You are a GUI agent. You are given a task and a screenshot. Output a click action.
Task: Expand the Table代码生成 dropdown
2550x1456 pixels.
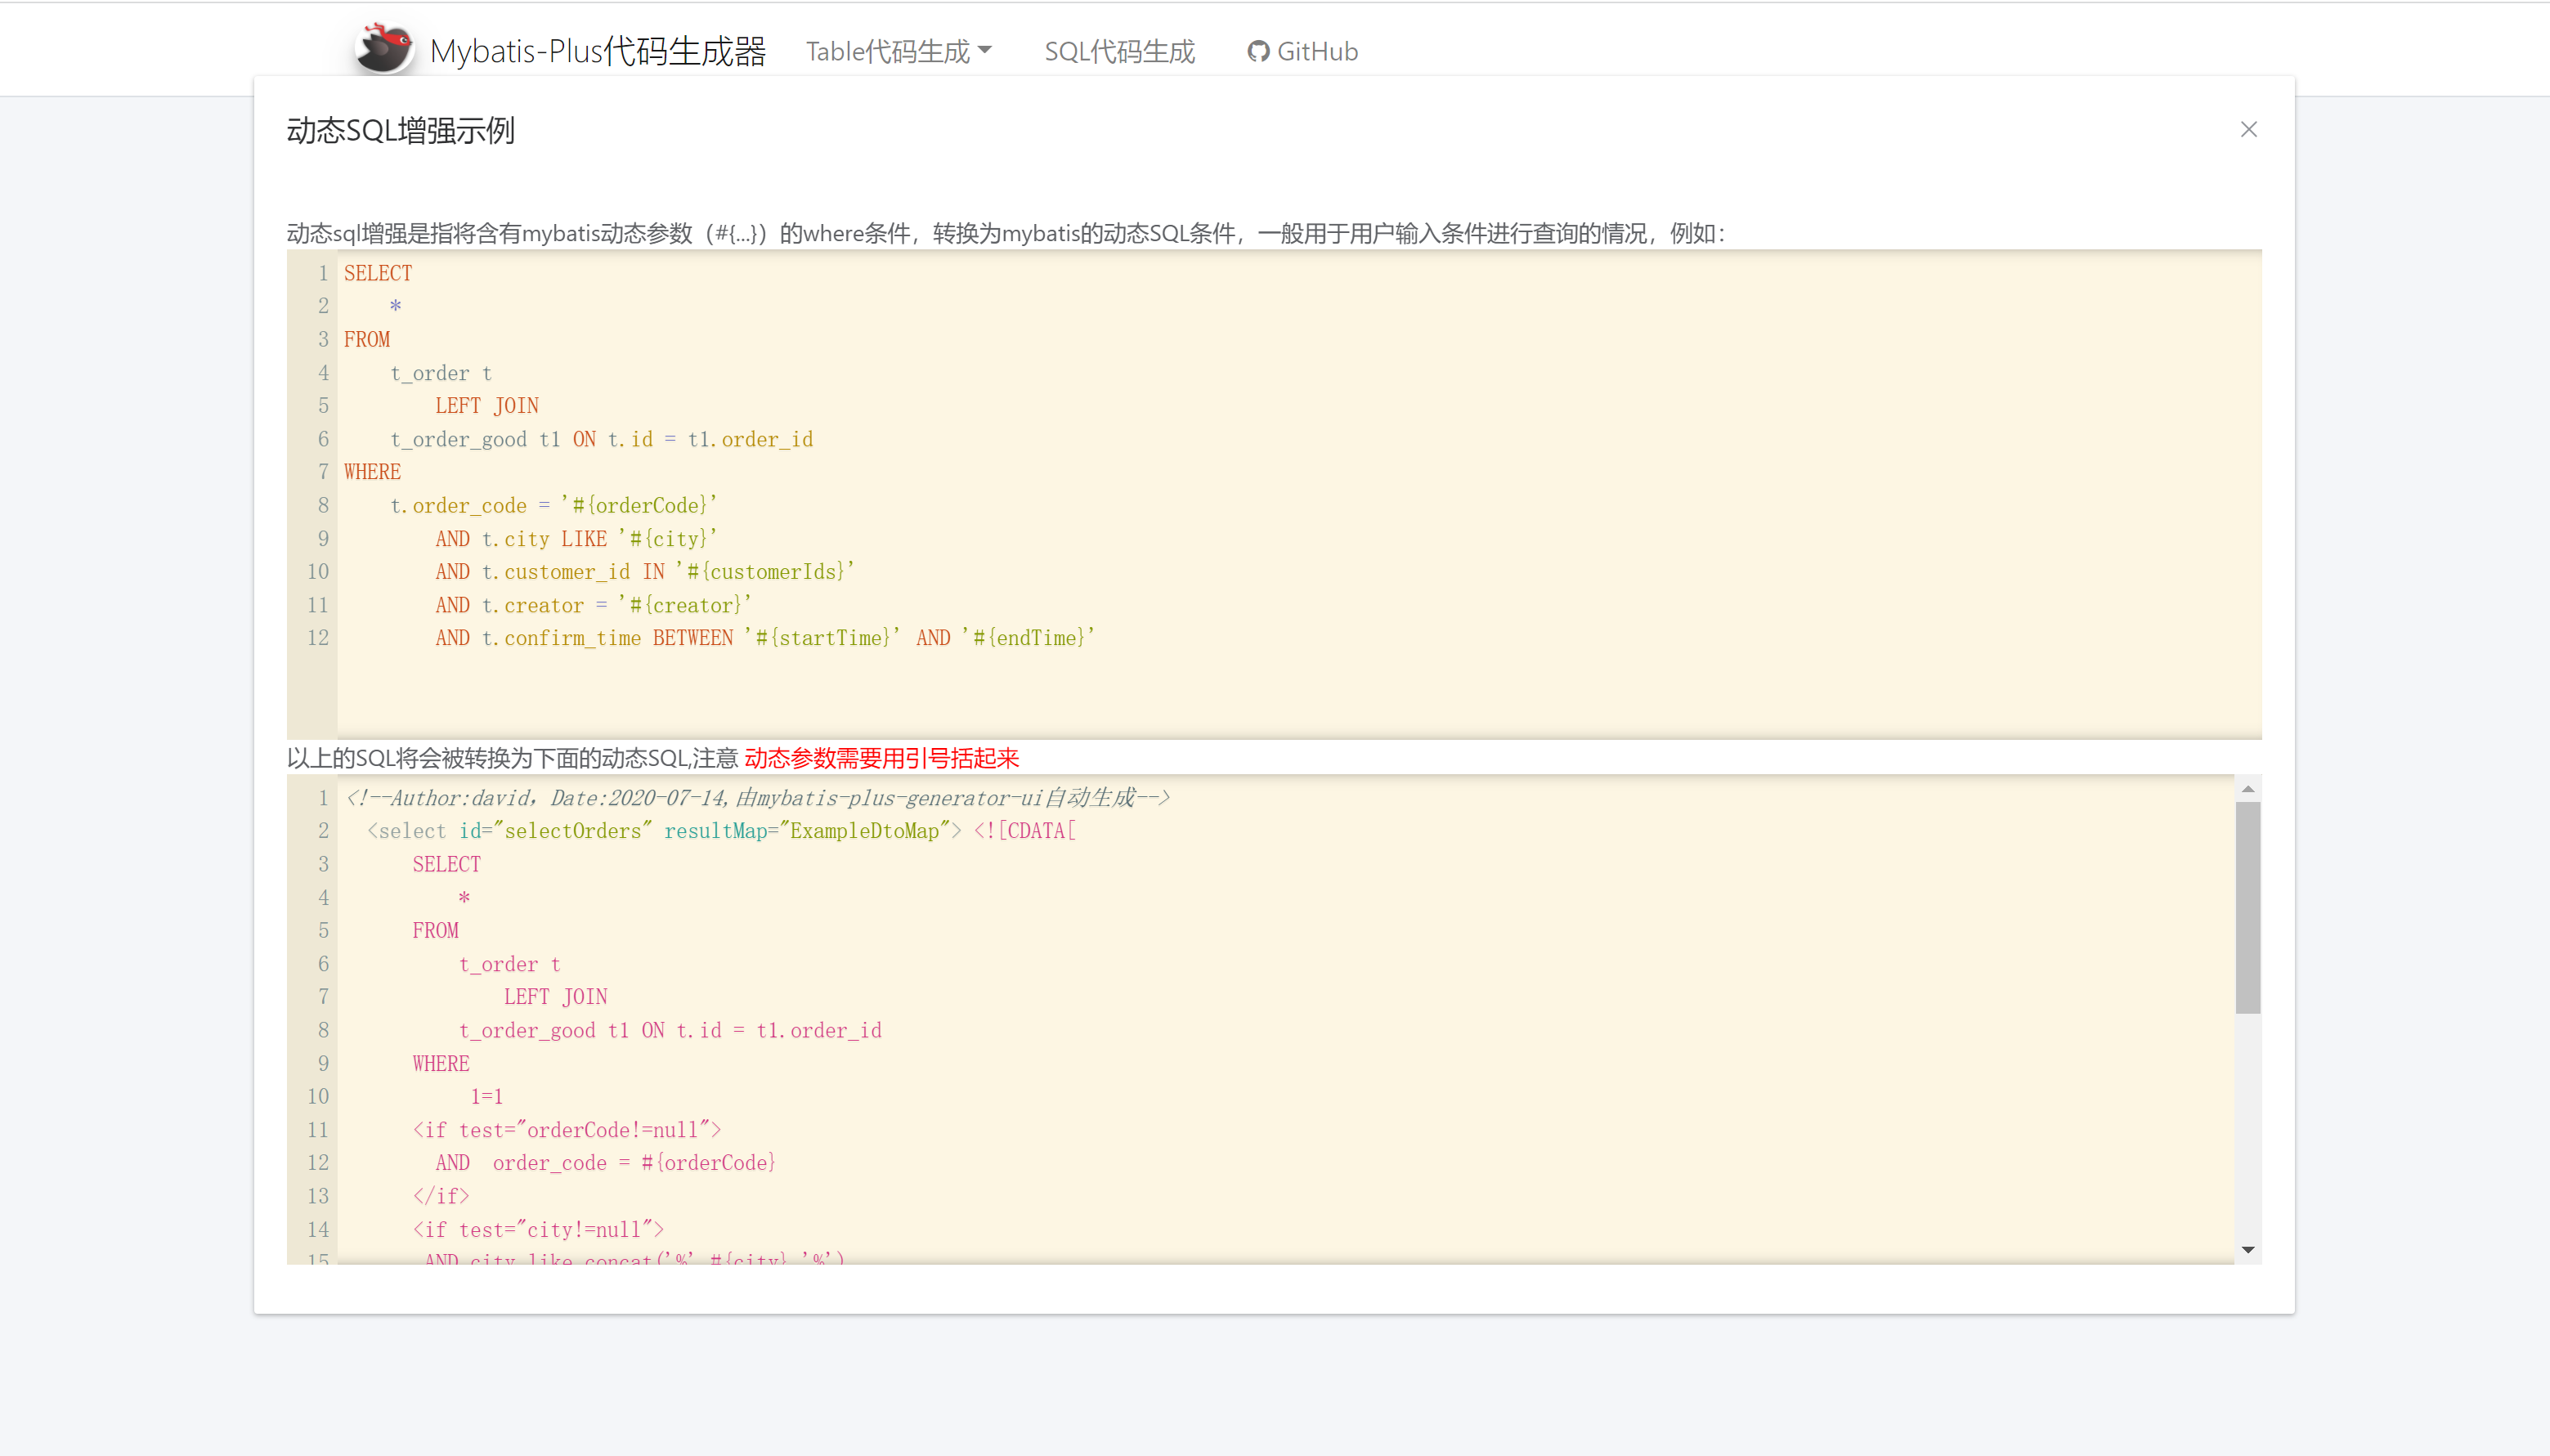coord(898,51)
